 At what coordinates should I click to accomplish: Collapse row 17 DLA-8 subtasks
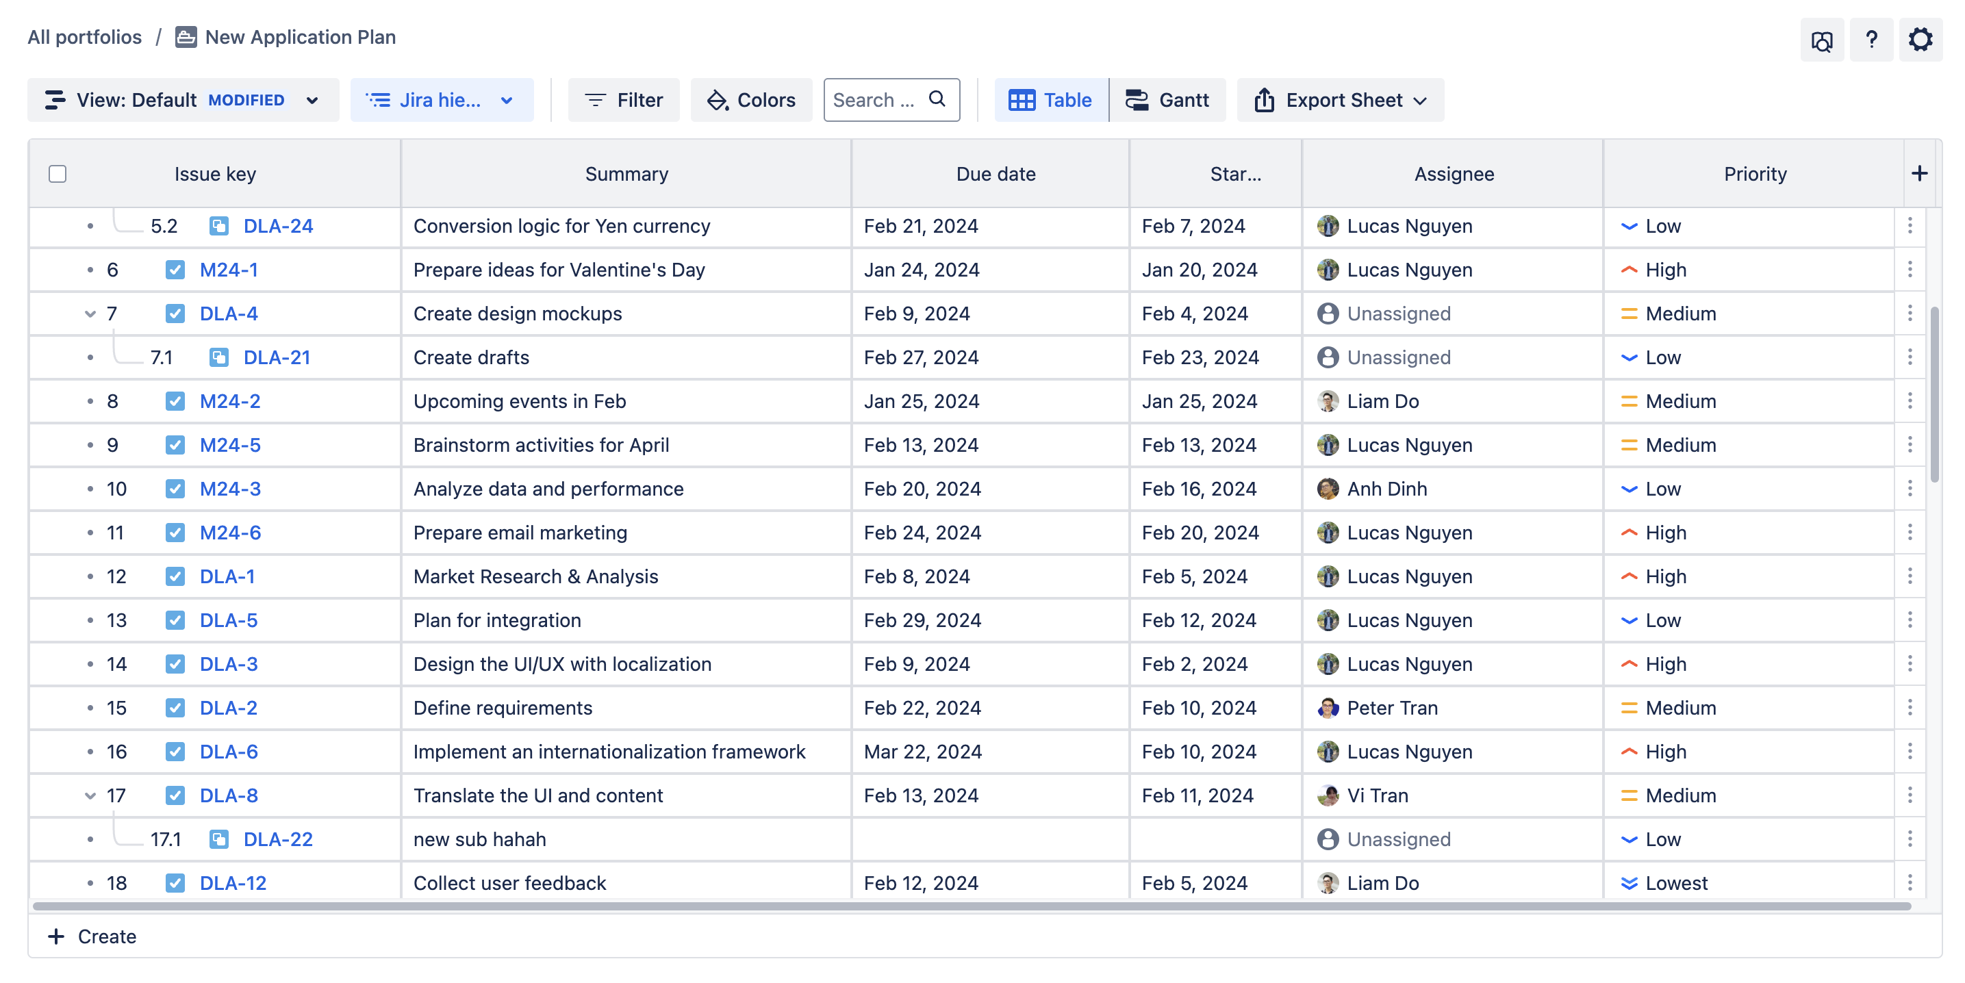click(90, 796)
